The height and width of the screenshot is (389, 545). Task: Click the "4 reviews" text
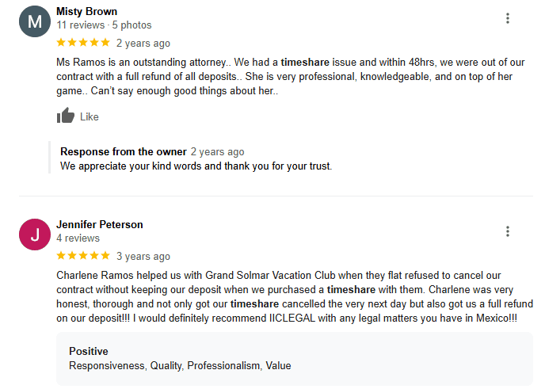[78, 238]
